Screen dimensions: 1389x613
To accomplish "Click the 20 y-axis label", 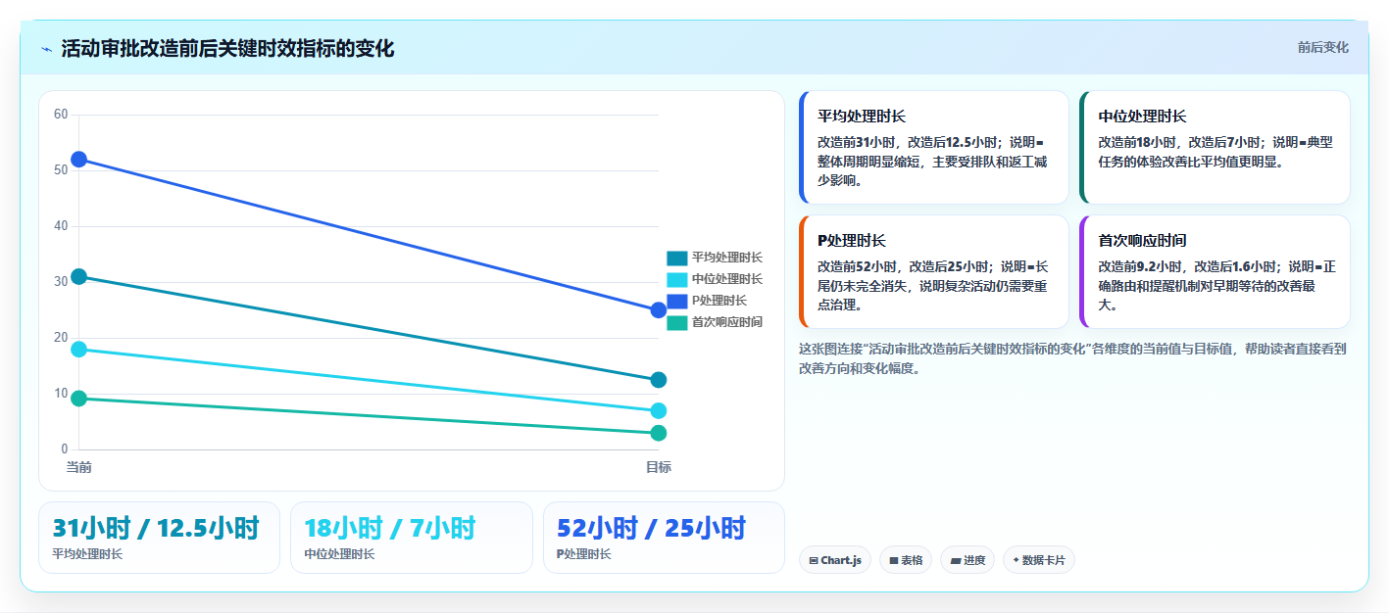I will tap(61, 338).
